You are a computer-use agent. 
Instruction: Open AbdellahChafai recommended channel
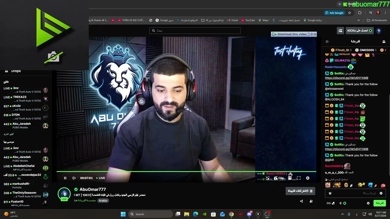pyautogui.click(x=26, y=168)
